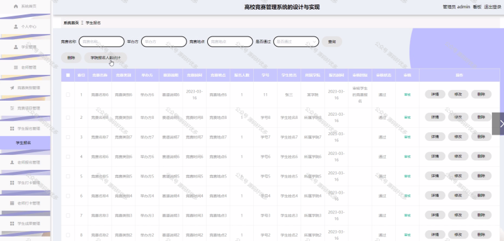Click 修改 for the 学生姓名7 row
This screenshot has height=241, width=504.
[458, 137]
